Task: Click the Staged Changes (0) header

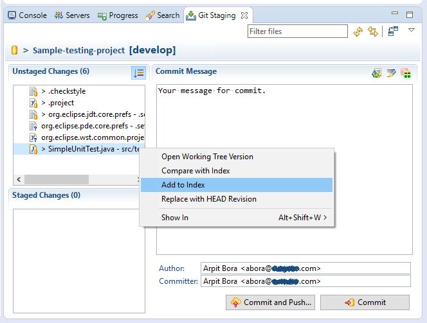Action: point(46,195)
